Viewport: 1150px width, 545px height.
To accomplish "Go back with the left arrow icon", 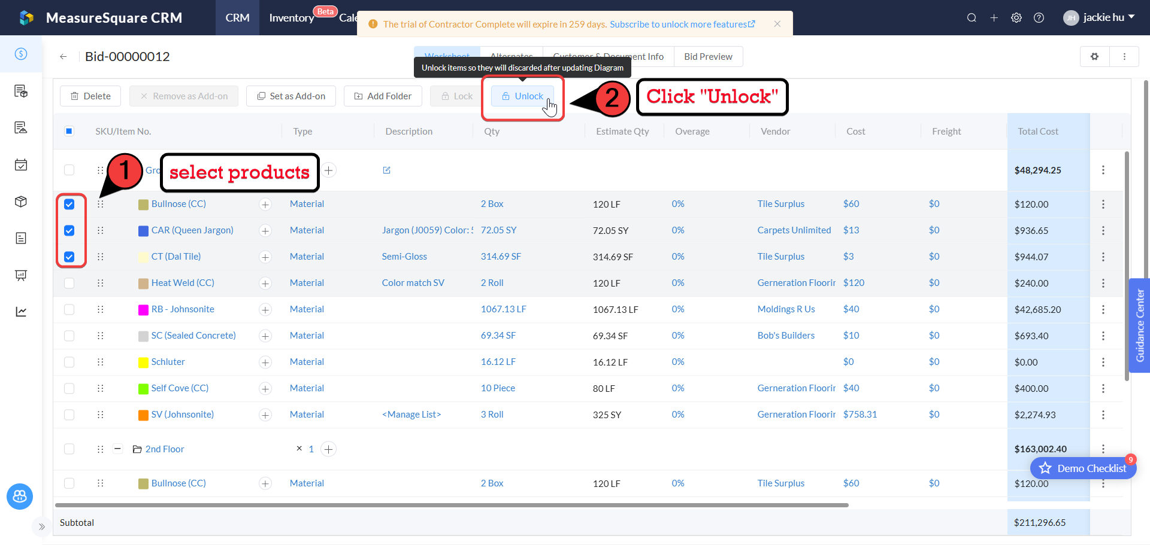I will click(63, 57).
